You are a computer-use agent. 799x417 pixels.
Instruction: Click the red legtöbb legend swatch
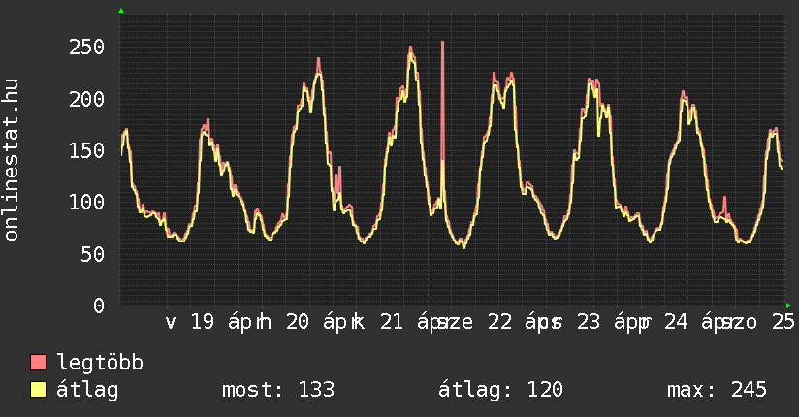pos(39,363)
